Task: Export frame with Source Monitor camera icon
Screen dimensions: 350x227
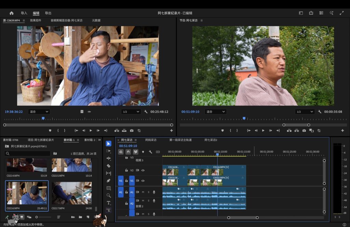Action: click(132, 130)
